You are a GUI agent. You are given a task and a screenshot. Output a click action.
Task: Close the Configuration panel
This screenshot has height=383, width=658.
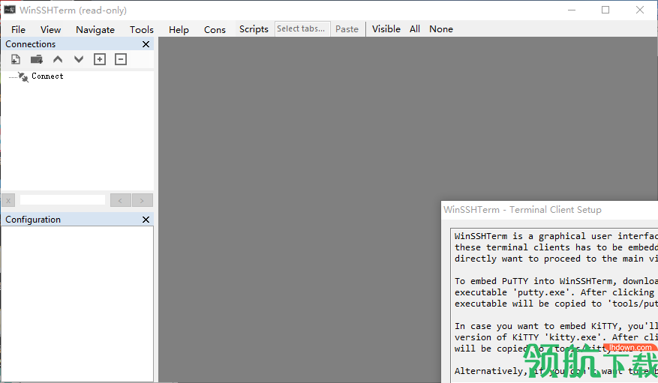pyautogui.click(x=146, y=220)
